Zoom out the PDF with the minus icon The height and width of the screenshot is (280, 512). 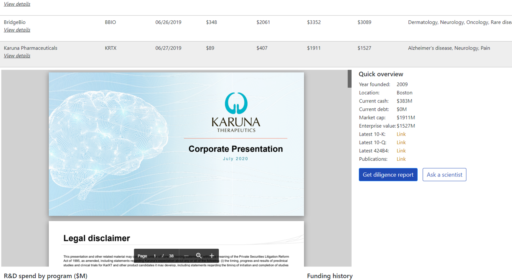point(186,256)
